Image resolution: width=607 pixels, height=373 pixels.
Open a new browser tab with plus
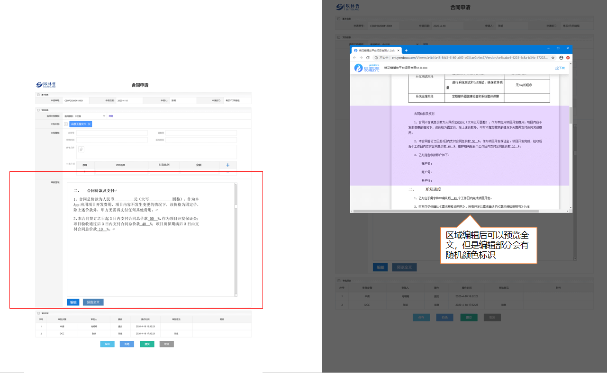[x=406, y=50]
